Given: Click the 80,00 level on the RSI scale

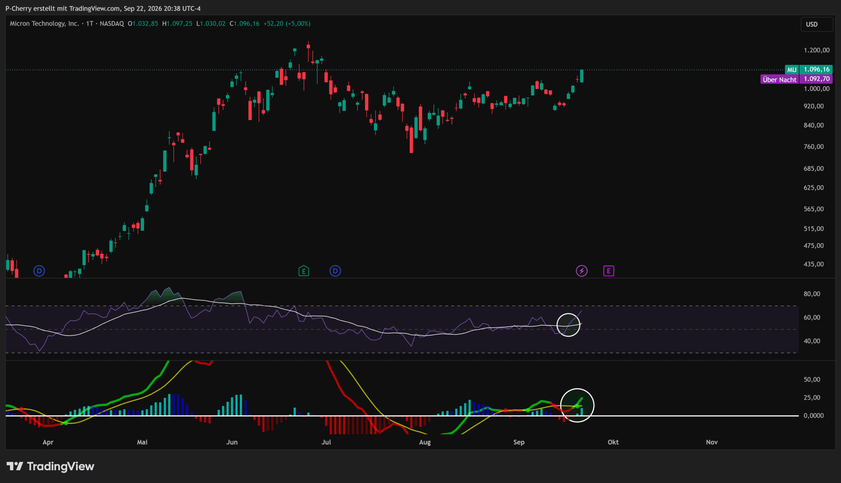Looking at the screenshot, I should click(x=812, y=294).
